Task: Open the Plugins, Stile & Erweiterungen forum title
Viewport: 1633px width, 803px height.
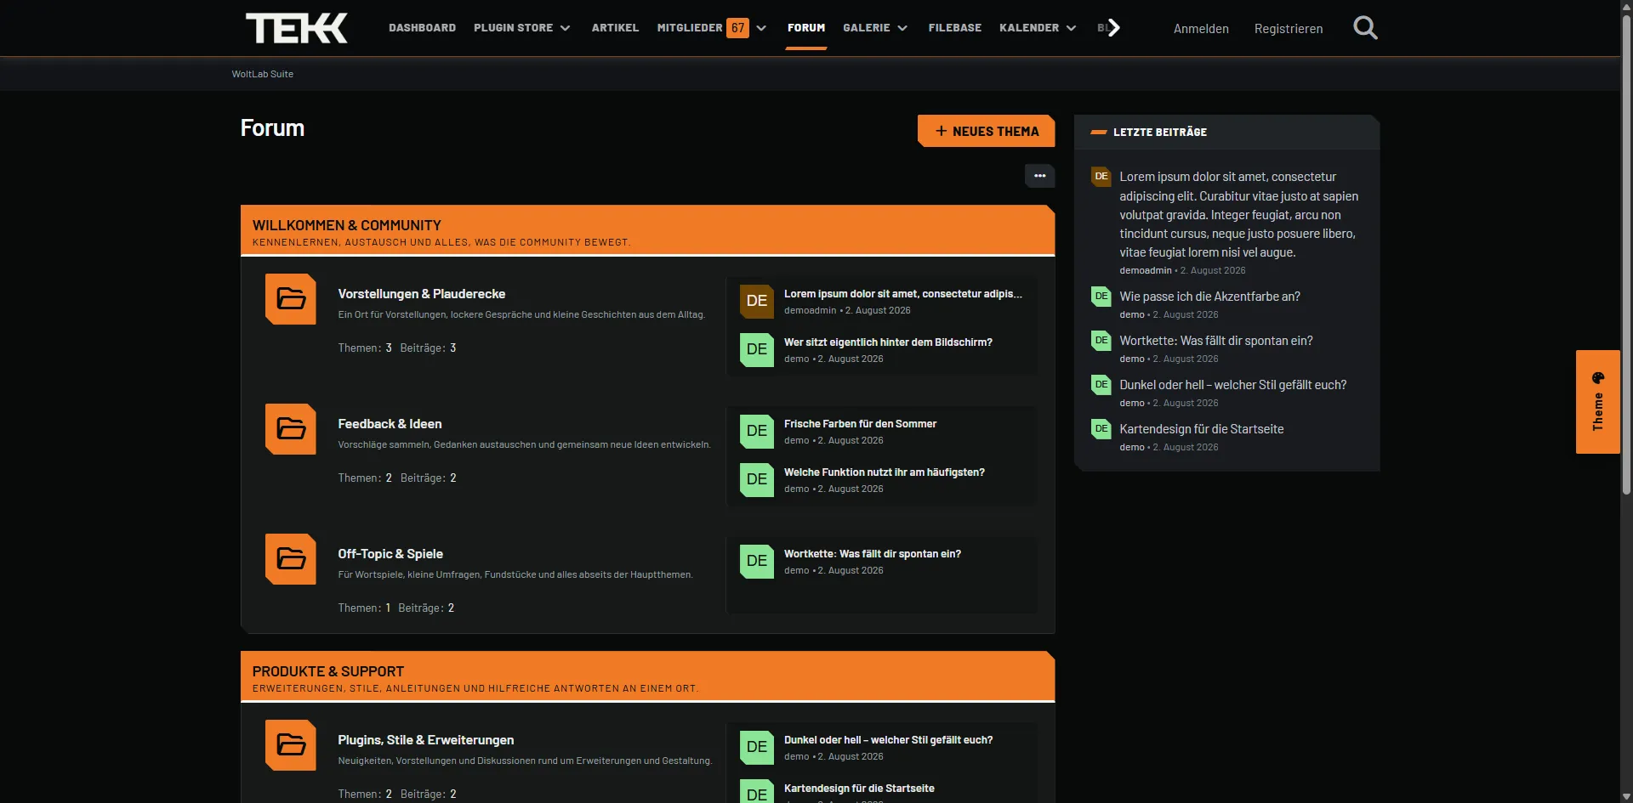Action: [x=426, y=740]
